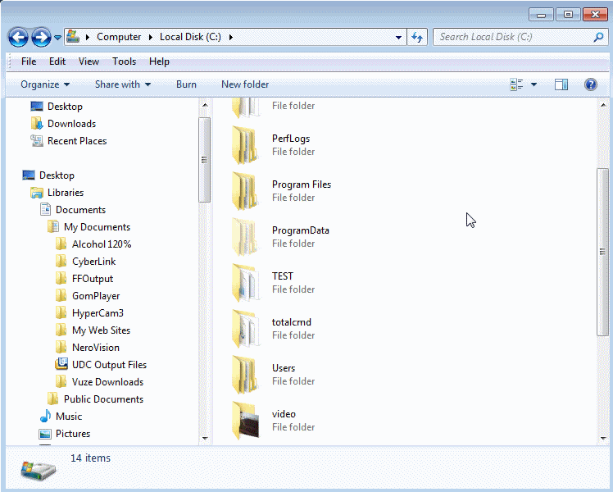This screenshot has width=613, height=492.
Task: Click the New folder button
Action: click(245, 84)
